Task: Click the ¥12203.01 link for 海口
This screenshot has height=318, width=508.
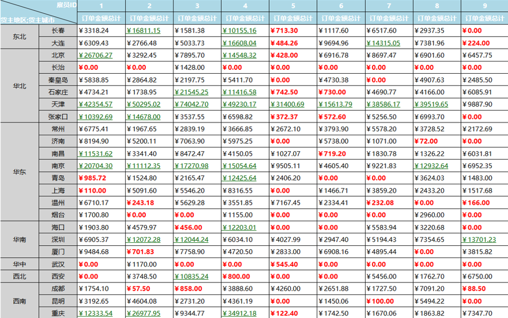Action: point(239,228)
